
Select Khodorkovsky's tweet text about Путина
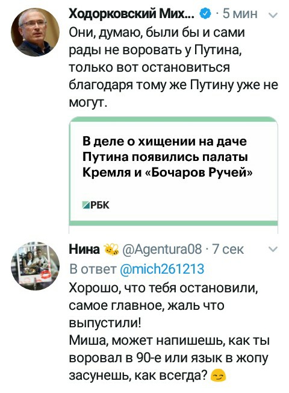[x=173, y=68]
